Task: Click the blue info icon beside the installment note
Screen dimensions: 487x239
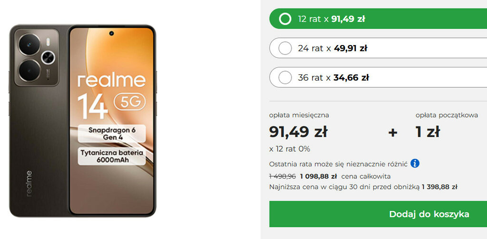Action: coord(415,164)
